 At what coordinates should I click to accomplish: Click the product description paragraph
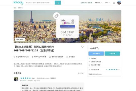click(48, 65)
